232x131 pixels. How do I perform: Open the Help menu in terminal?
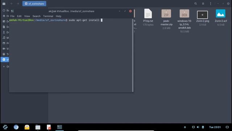click(58, 16)
